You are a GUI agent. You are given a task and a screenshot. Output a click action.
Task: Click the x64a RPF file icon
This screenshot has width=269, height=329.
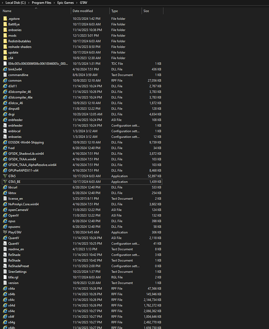tap(5, 289)
